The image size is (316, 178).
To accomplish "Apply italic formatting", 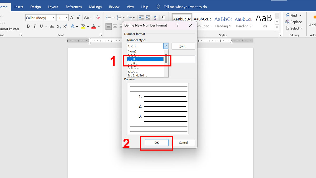I will point(34,26).
